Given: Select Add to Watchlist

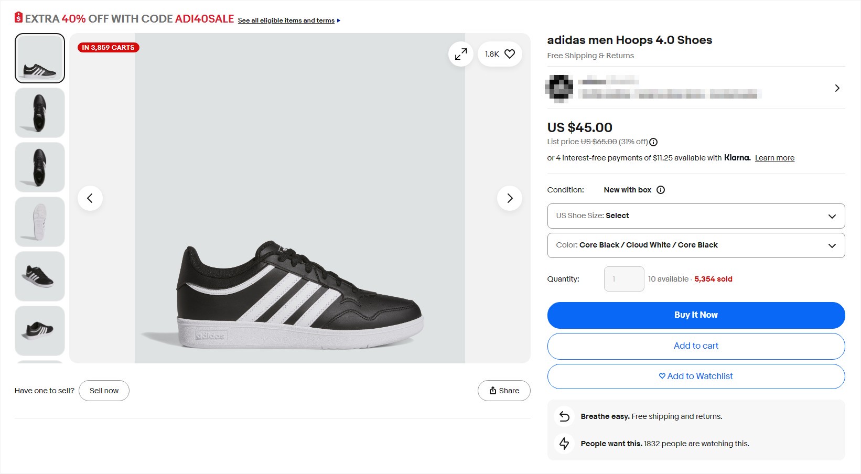Looking at the screenshot, I should [x=695, y=376].
